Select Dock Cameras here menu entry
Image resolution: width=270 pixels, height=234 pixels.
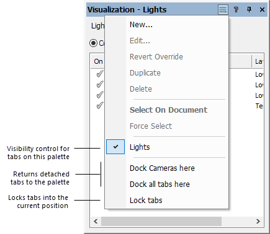tap(162, 168)
